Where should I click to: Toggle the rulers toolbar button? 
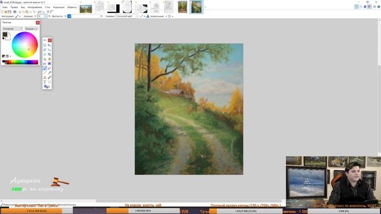(x=52, y=12)
